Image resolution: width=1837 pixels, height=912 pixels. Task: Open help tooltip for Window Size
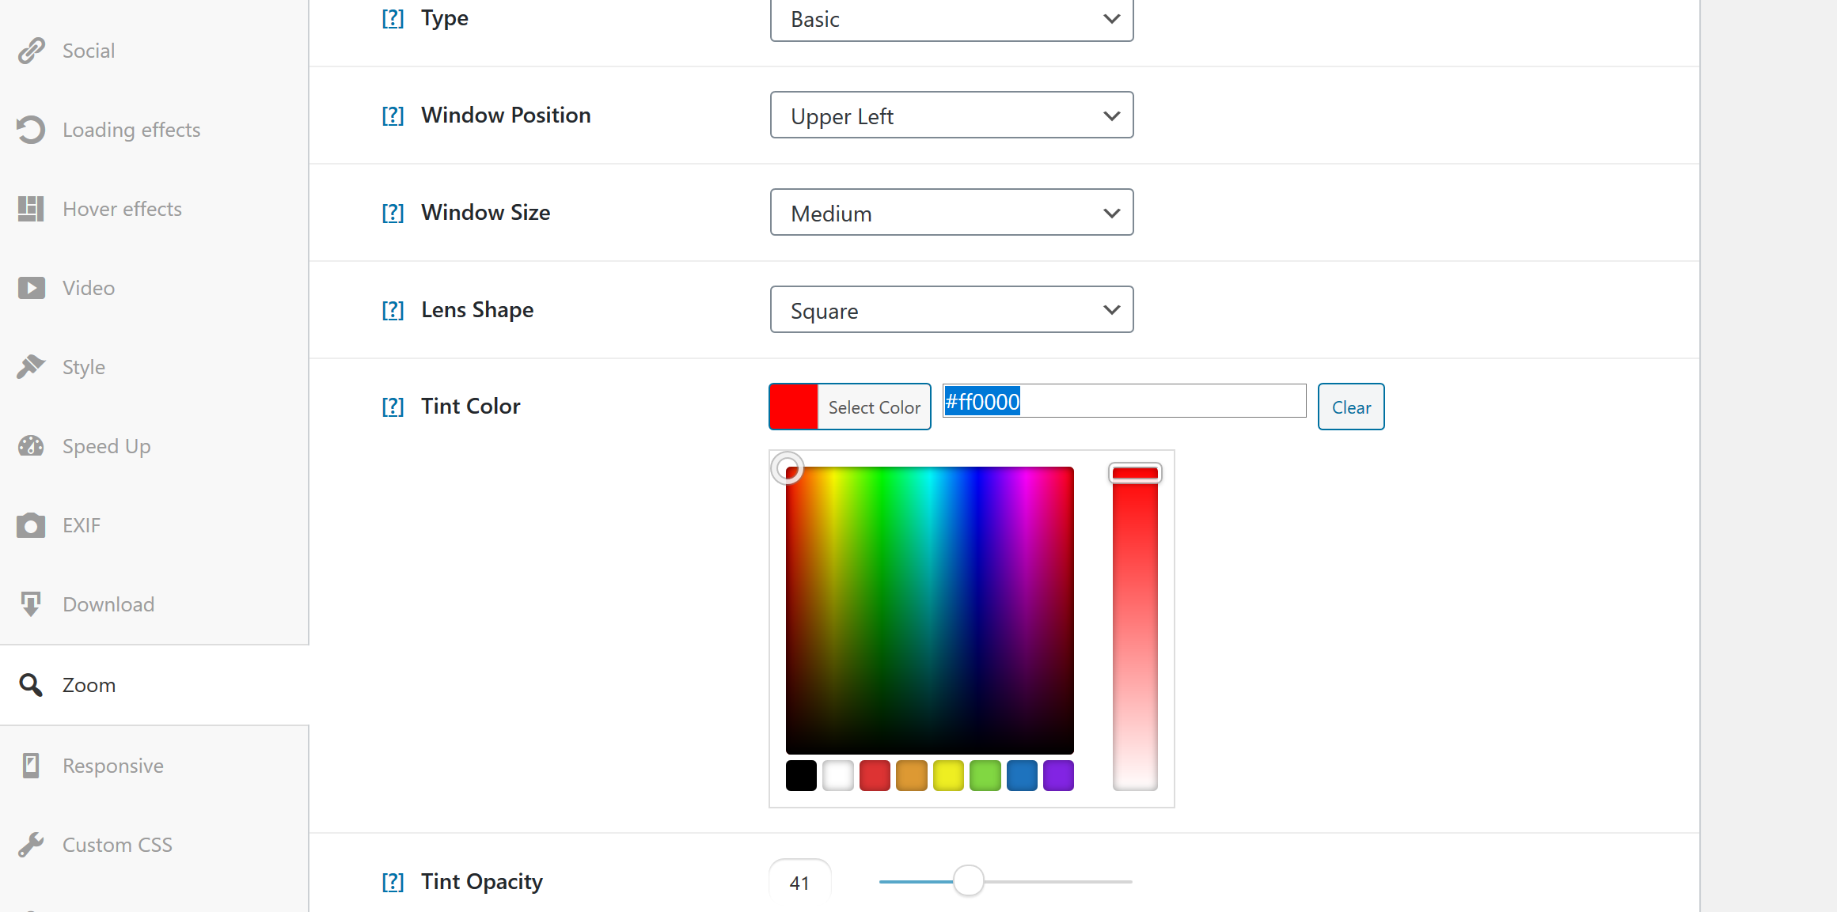(x=393, y=213)
